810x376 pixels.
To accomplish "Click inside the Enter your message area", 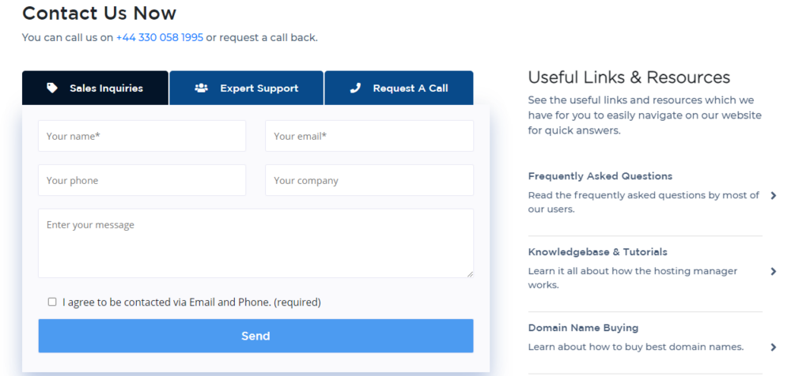I will coord(255,243).
